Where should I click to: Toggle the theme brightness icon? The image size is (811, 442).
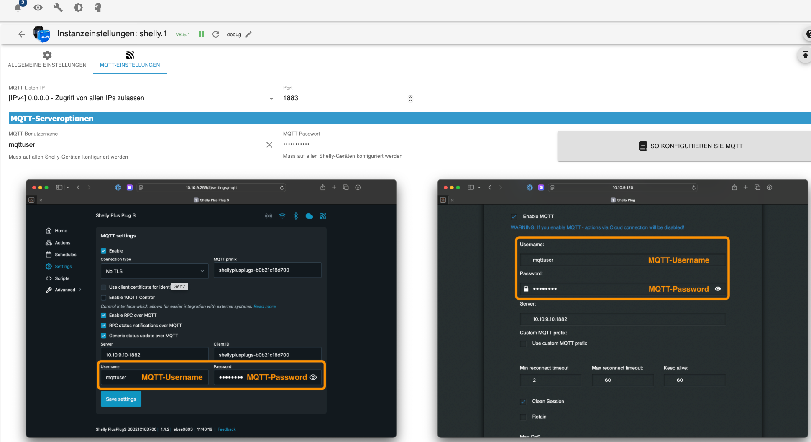[x=78, y=8]
